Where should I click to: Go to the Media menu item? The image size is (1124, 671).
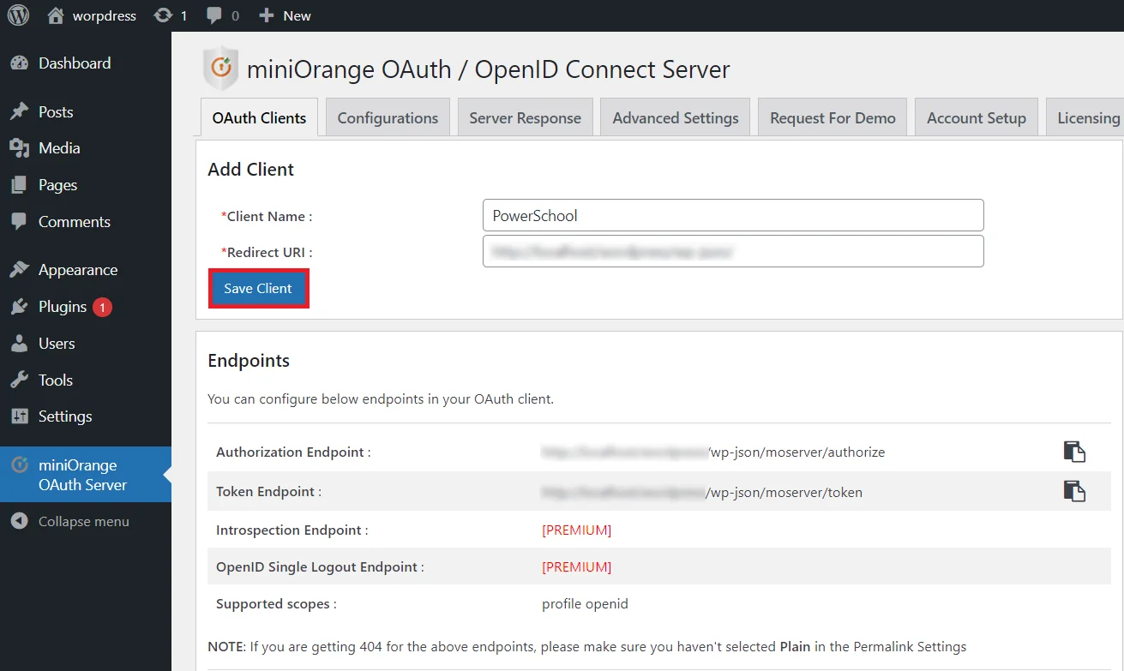(x=86, y=148)
